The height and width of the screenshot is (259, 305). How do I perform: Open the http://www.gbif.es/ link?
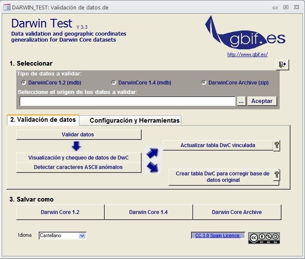(x=248, y=54)
